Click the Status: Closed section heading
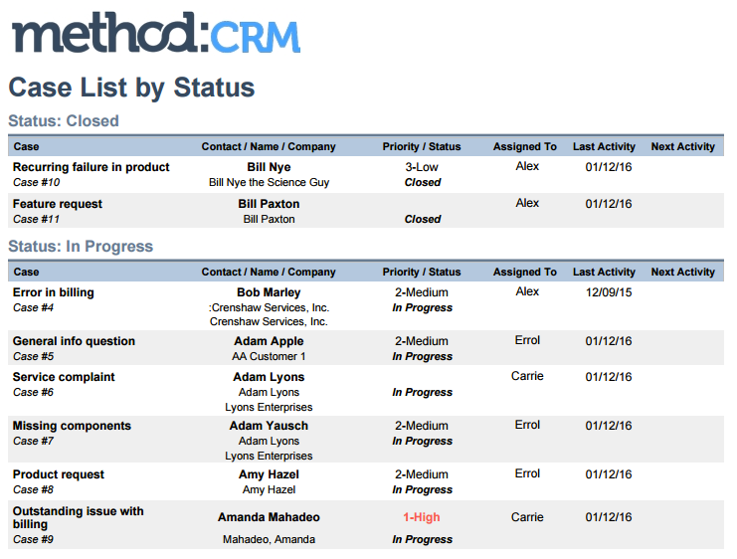Image resolution: width=737 pixels, height=559 pixels. click(64, 120)
